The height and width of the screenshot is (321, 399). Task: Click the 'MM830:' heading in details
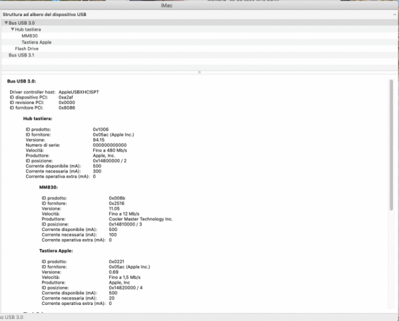[49, 187]
